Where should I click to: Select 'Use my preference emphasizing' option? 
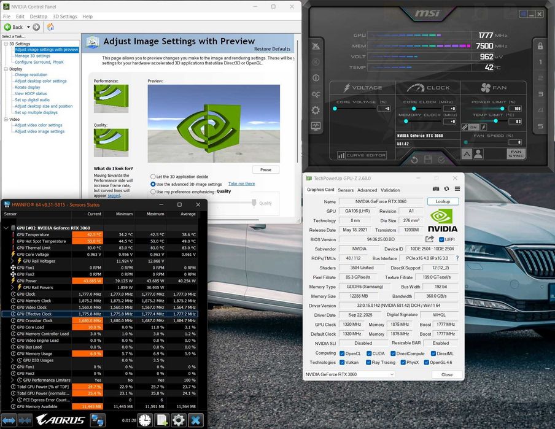[x=153, y=191]
